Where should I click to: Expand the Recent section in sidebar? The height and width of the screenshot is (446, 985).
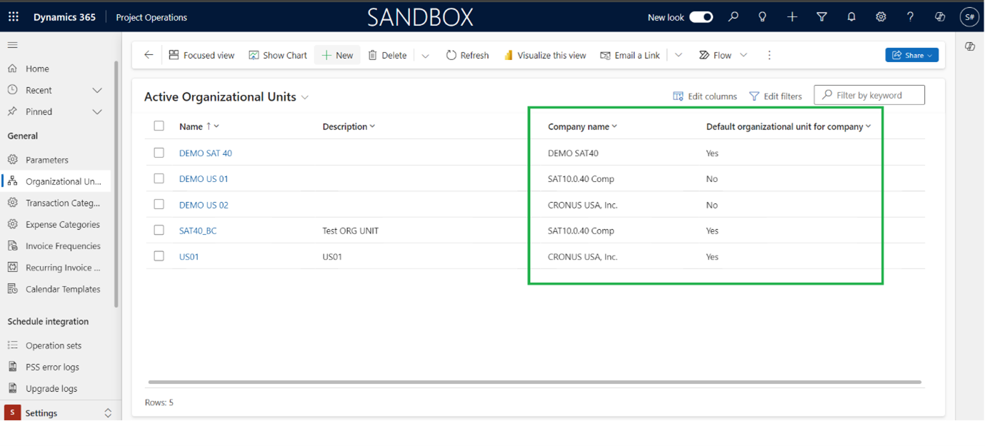(x=97, y=90)
